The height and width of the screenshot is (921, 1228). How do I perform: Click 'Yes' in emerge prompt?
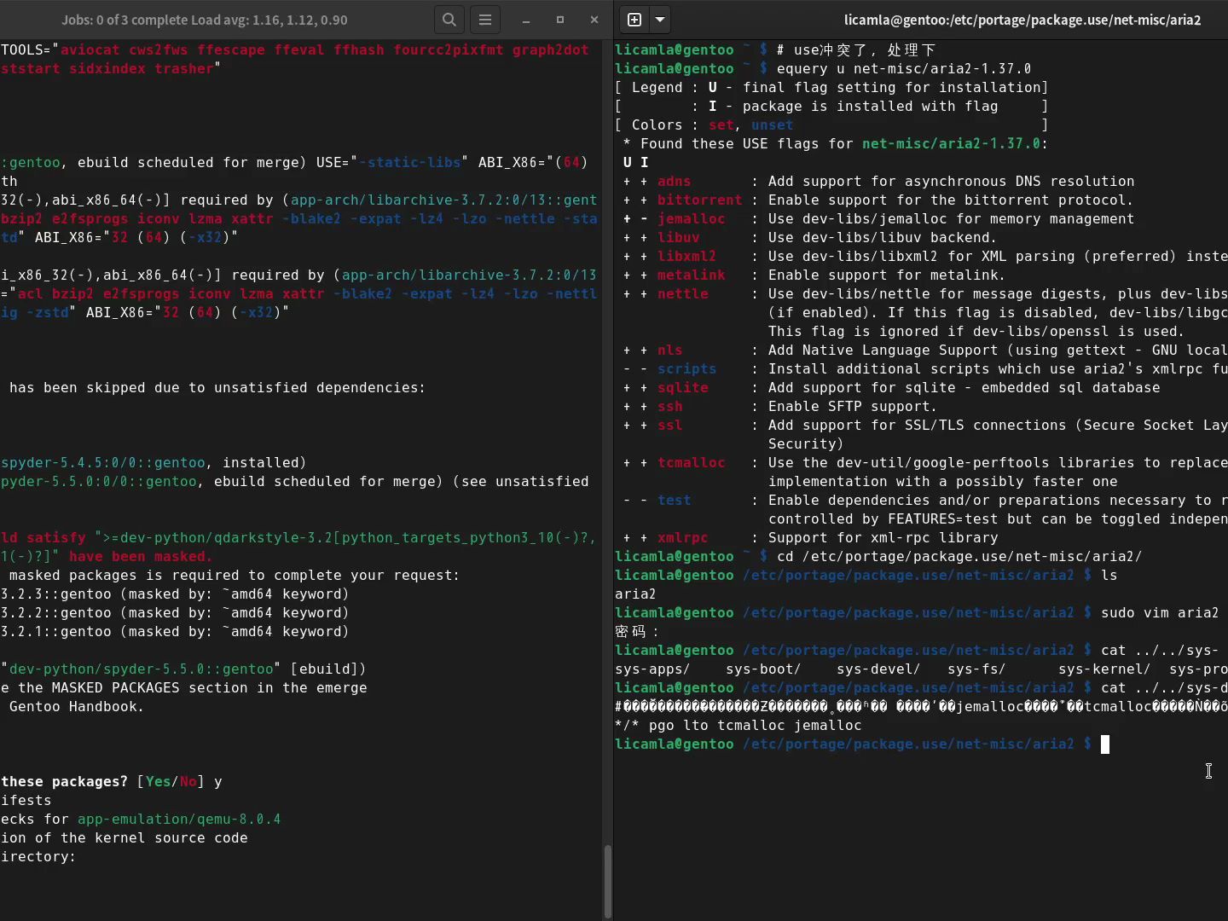coord(158,781)
